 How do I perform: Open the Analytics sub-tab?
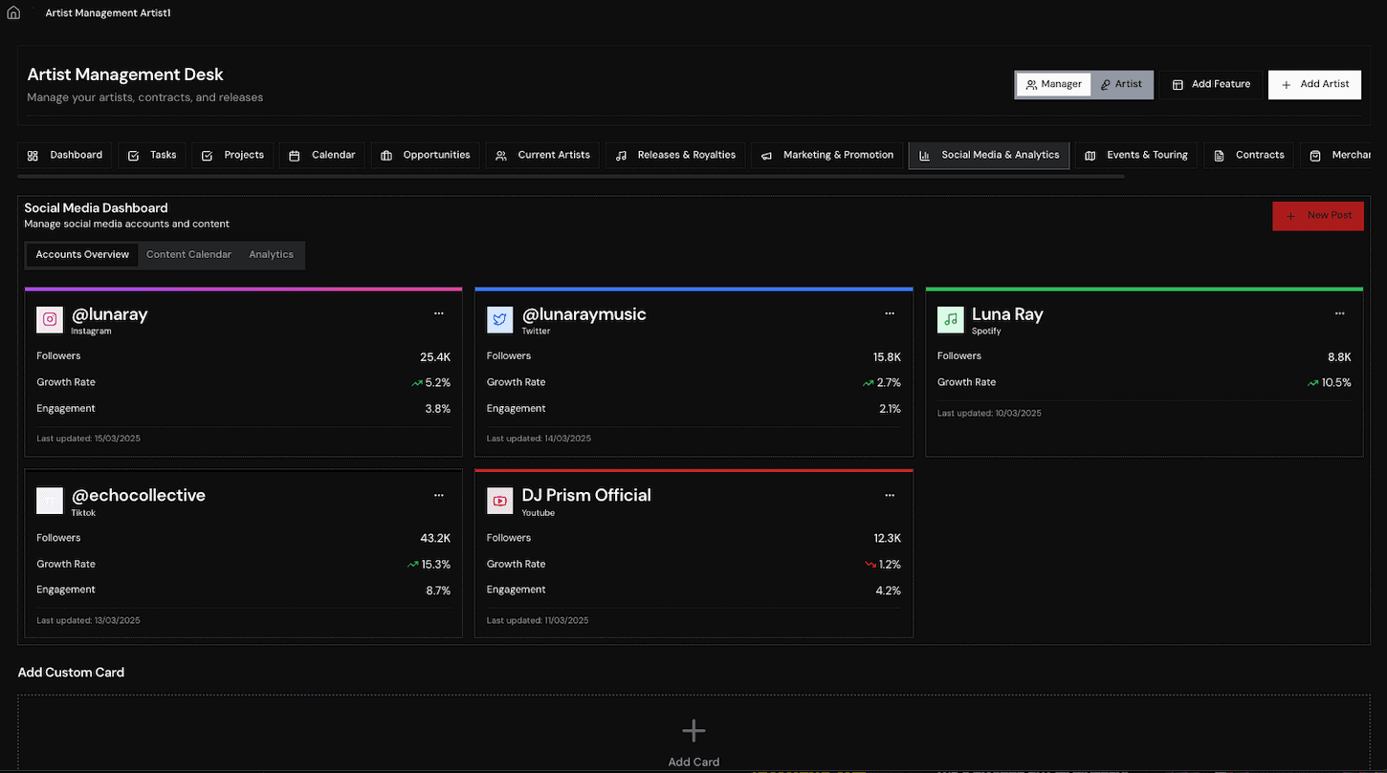tap(271, 255)
